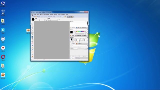Open the Brushes panel menu arrow

click(x=86, y=37)
